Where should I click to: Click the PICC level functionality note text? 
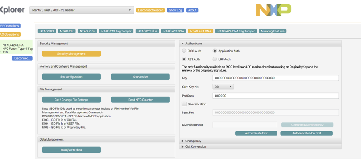click(x=250, y=68)
